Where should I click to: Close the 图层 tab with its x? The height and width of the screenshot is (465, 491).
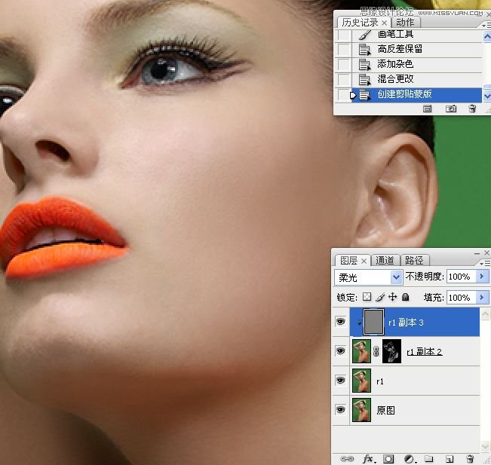coord(364,261)
